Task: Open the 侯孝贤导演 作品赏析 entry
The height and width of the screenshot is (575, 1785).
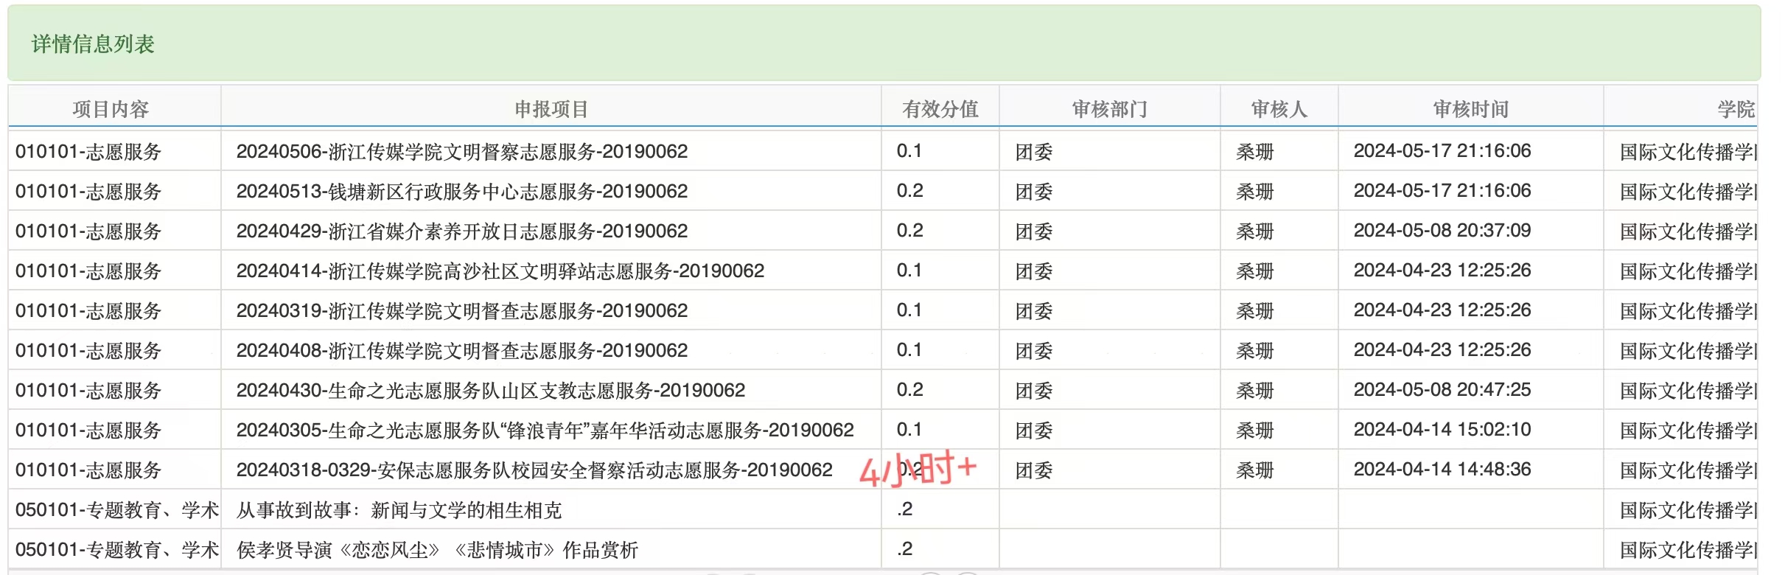Action: [x=437, y=550]
